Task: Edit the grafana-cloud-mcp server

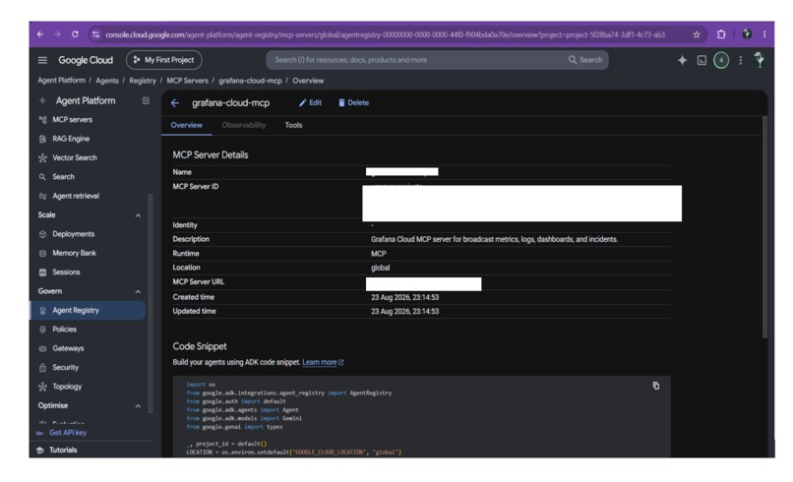Action: point(310,102)
